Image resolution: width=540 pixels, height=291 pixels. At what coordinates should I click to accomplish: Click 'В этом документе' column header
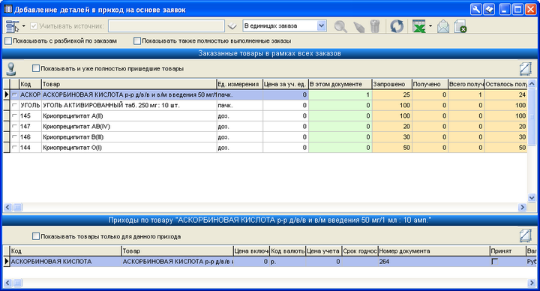(x=340, y=84)
